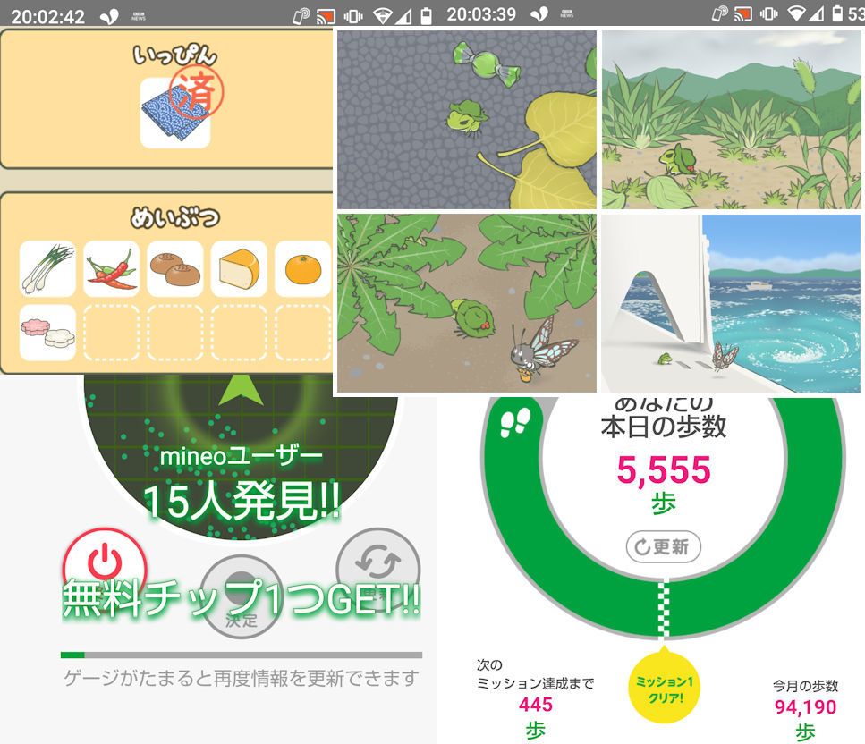
Task: Tap the 94,190 monthly steps value
Action: (x=805, y=707)
